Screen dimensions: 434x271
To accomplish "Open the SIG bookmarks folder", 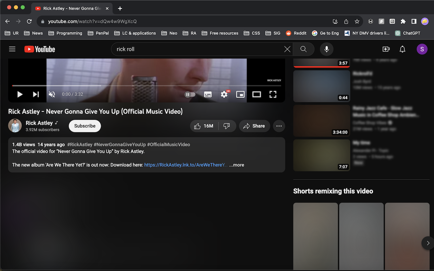I will tap(273, 33).
